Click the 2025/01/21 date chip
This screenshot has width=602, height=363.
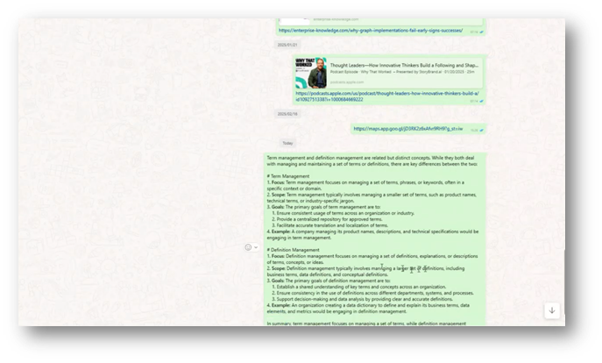[x=287, y=45]
